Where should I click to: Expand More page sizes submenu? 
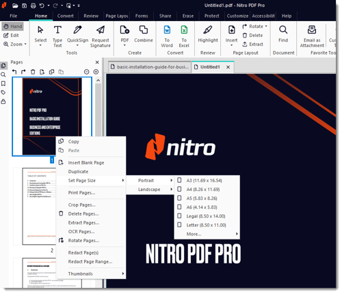[207, 234]
